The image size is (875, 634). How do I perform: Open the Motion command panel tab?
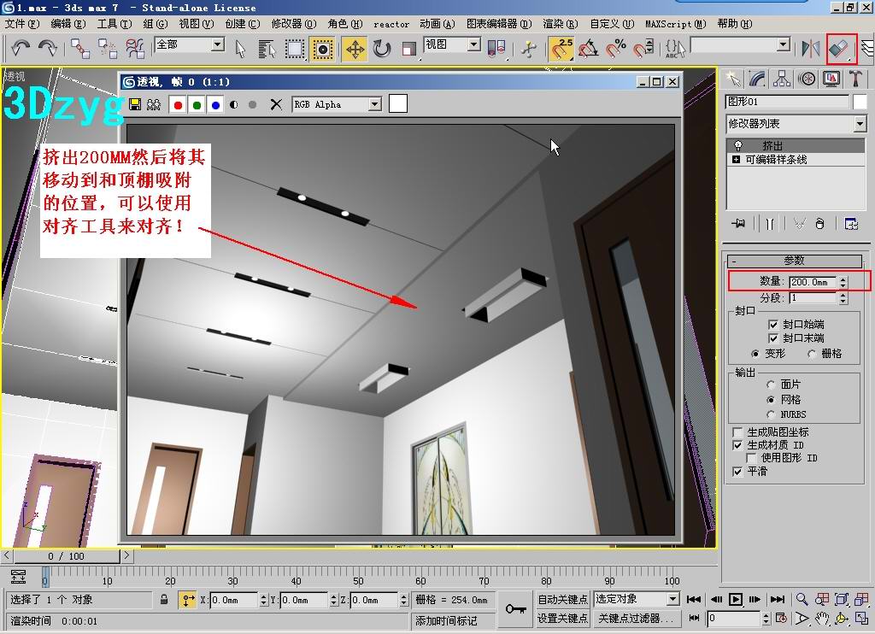807,79
